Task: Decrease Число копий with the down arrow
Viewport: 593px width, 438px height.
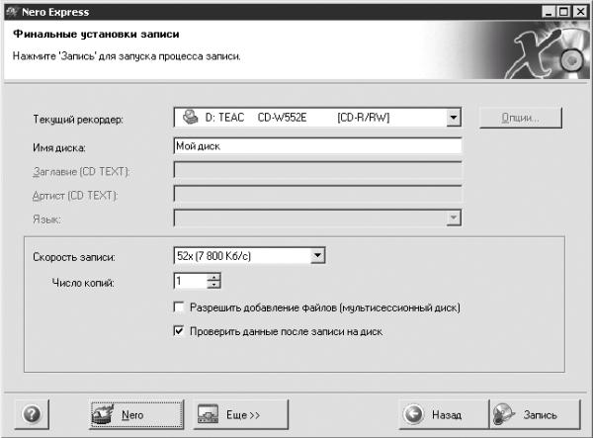Action: 214,285
